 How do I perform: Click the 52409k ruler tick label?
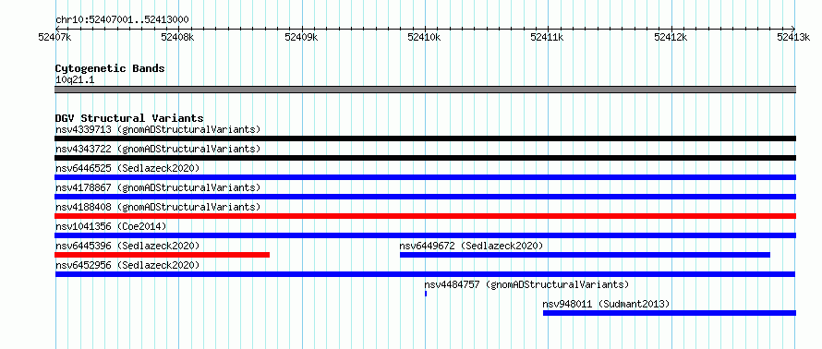click(301, 37)
